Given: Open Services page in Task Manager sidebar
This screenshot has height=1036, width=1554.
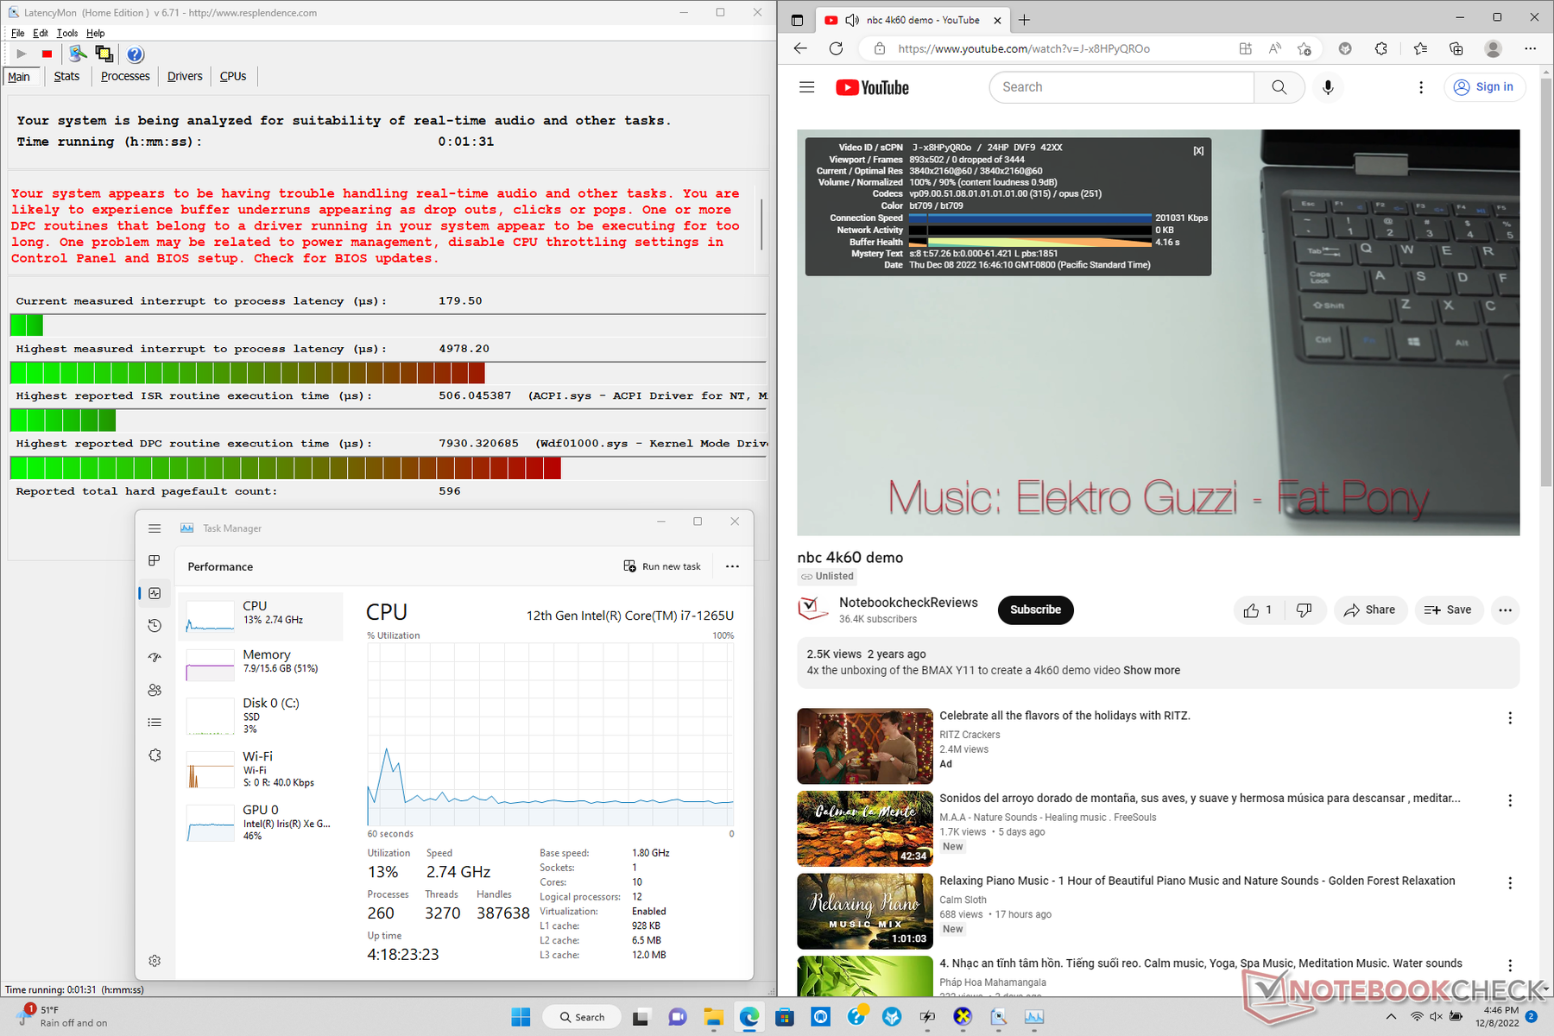Looking at the screenshot, I should (155, 755).
